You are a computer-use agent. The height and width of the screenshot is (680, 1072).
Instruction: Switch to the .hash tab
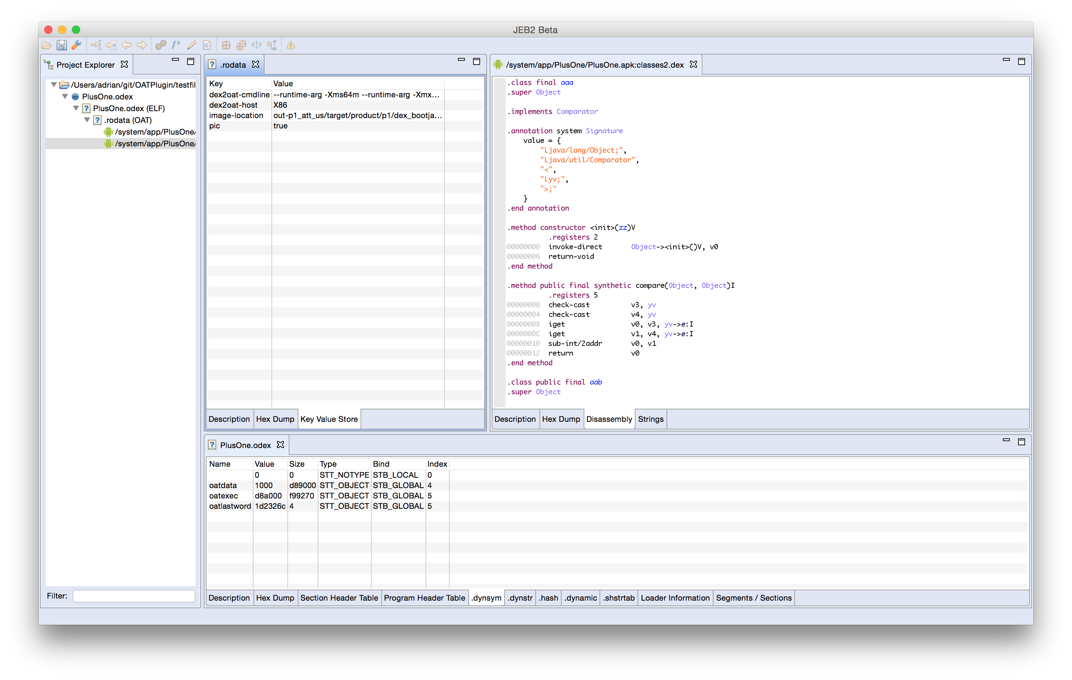(x=549, y=598)
